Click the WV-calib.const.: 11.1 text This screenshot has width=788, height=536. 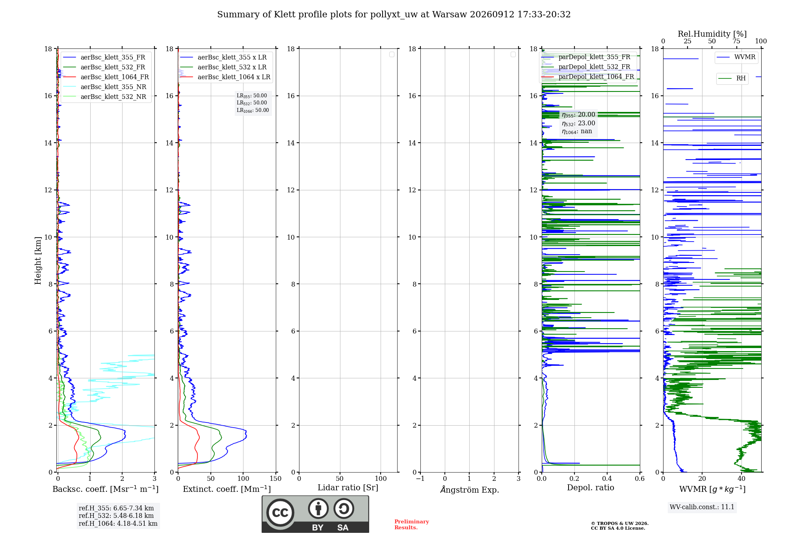(702, 507)
